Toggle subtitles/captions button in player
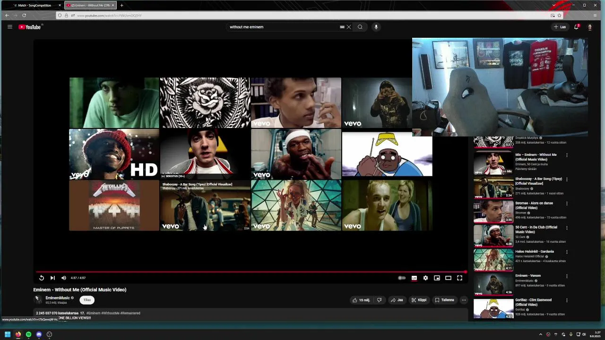 pos(414,278)
